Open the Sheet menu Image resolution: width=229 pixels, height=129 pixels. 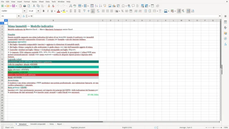click(41, 1)
